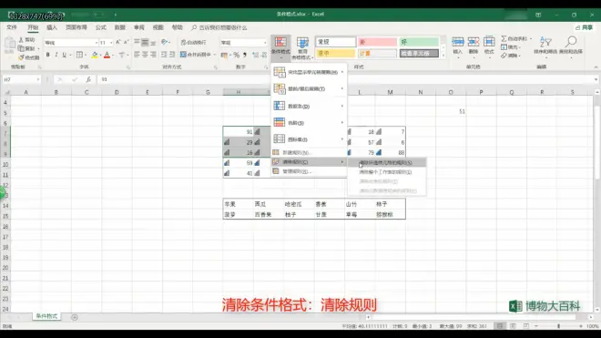
Task: Click the Share button
Action: [584, 27]
